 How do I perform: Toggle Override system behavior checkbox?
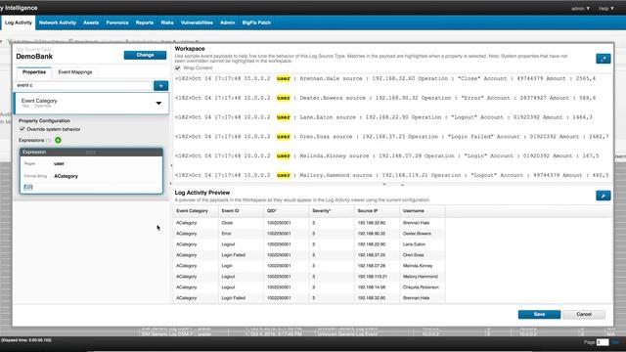click(22, 129)
